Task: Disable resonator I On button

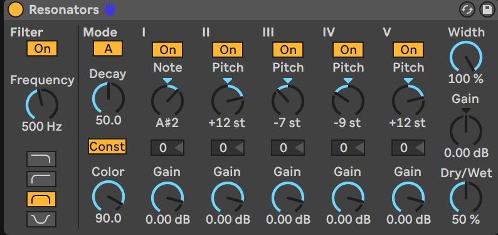Action: coord(167,50)
